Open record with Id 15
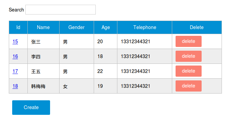This screenshot has width=251, height=128. 15,42
